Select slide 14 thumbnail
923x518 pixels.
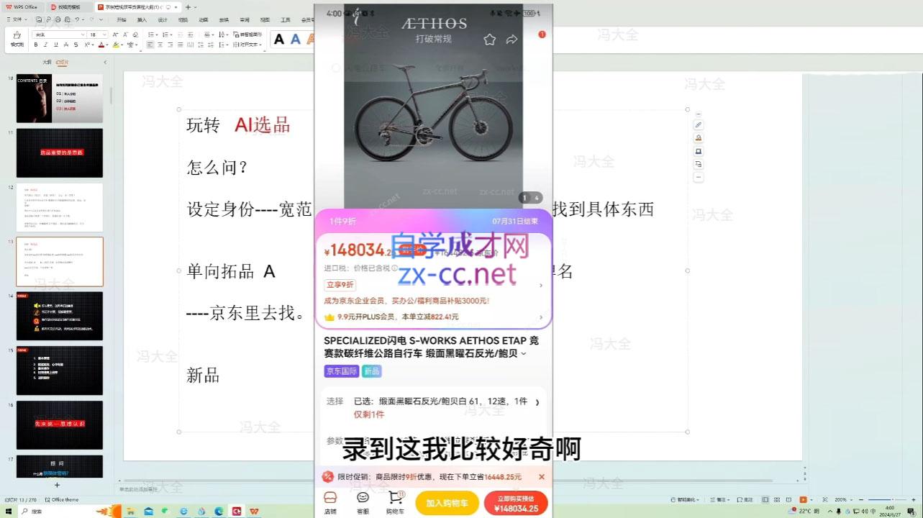coord(60,316)
